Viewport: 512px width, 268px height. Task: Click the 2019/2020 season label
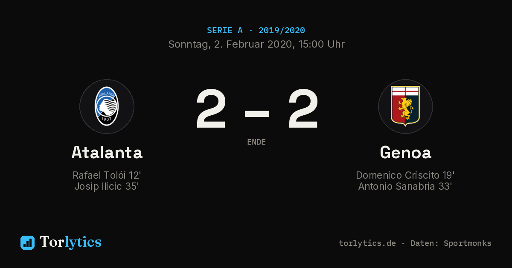(282, 31)
